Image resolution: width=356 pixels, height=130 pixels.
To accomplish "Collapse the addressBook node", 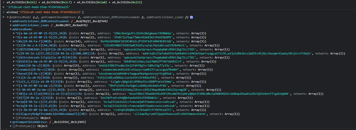I will point(11,29).
